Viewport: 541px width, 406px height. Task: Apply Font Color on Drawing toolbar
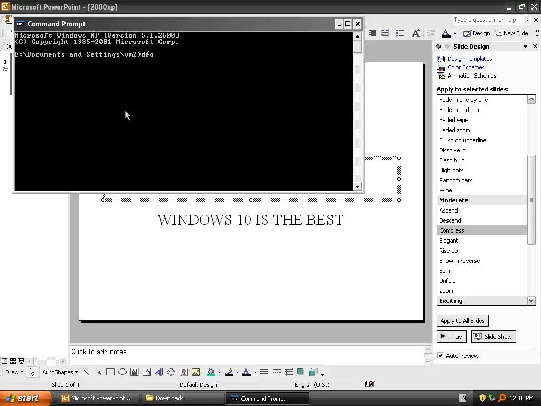click(246, 372)
